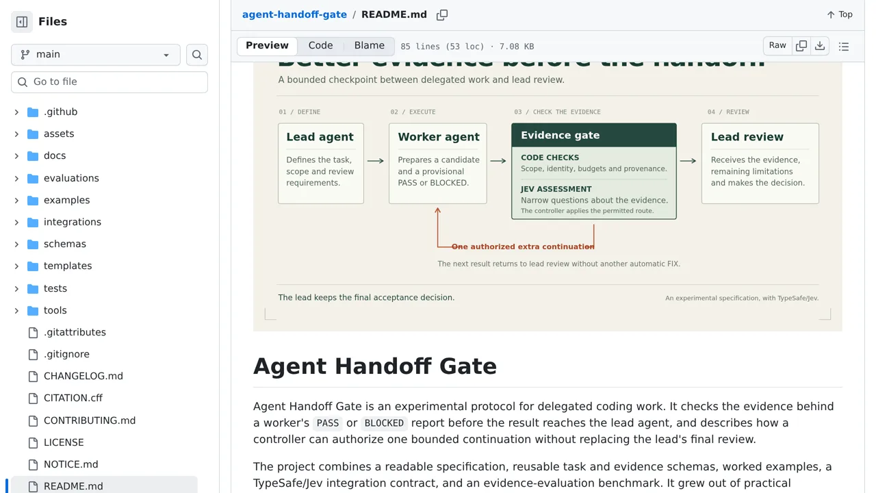This screenshot has height=493, width=876.
Task: Select README.md in the file tree
Action: tap(73, 486)
